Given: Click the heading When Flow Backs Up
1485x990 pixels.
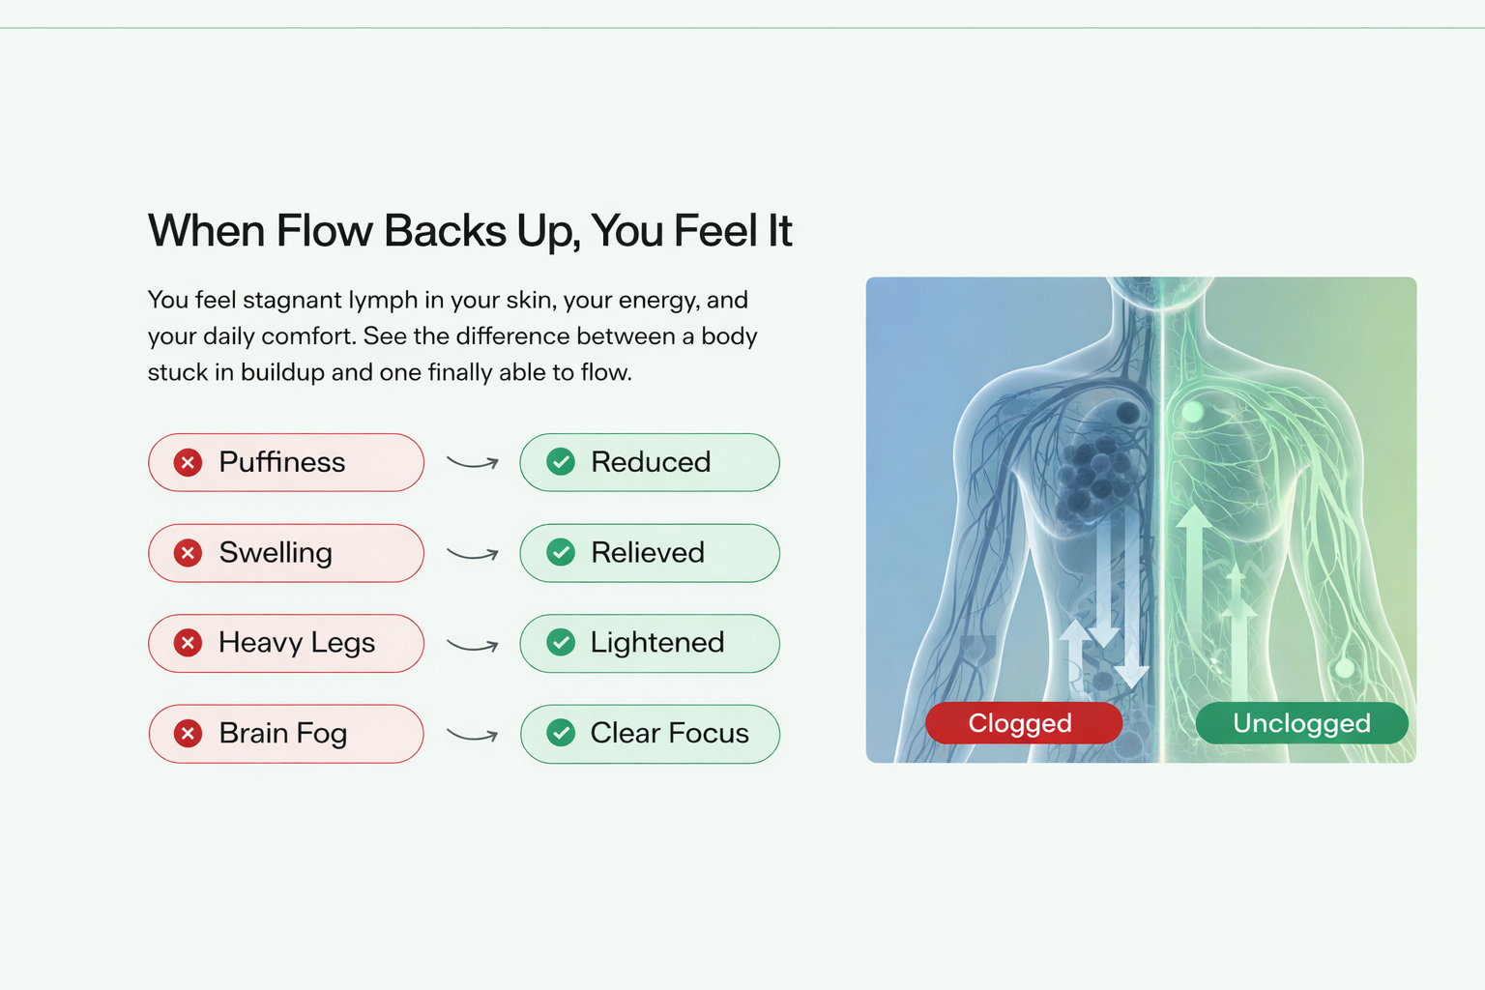Looking at the screenshot, I should click(x=470, y=232).
